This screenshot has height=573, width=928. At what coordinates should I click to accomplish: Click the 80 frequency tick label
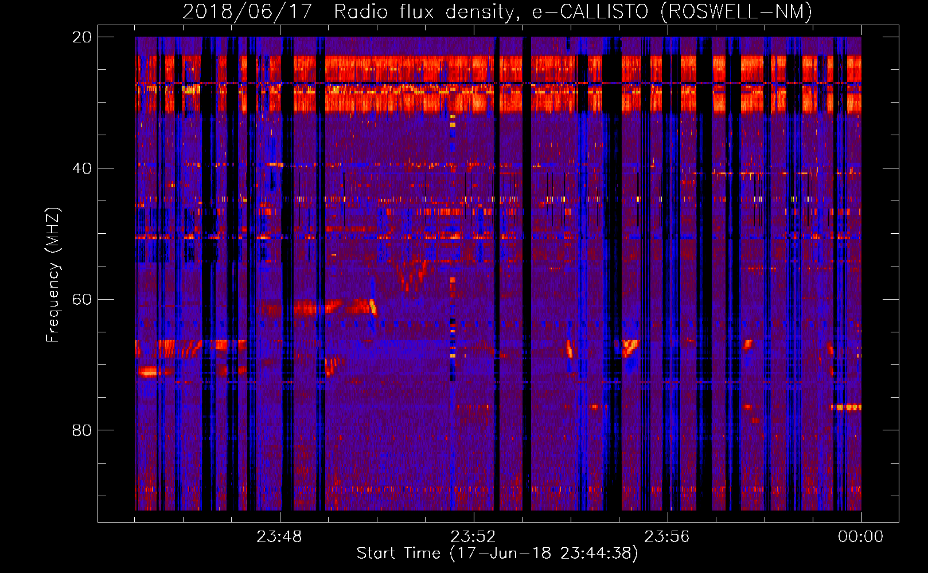[82, 430]
